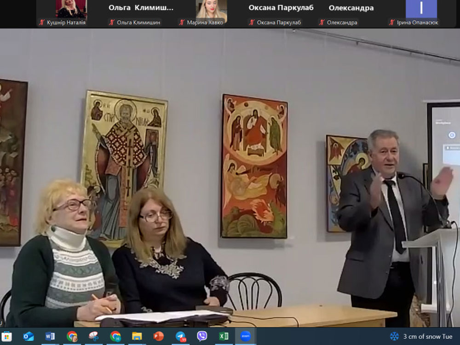The height and width of the screenshot is (345, 460).
Task: Launch Viber from the taskbar
Action: tap(202, 336)
